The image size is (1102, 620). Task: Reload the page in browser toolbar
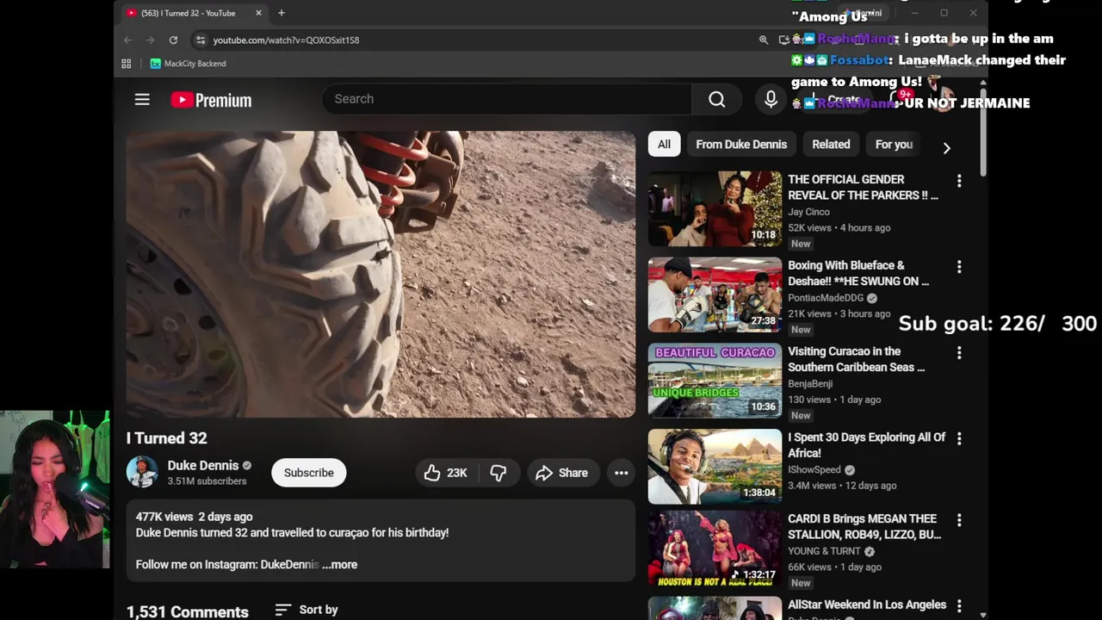173,40
